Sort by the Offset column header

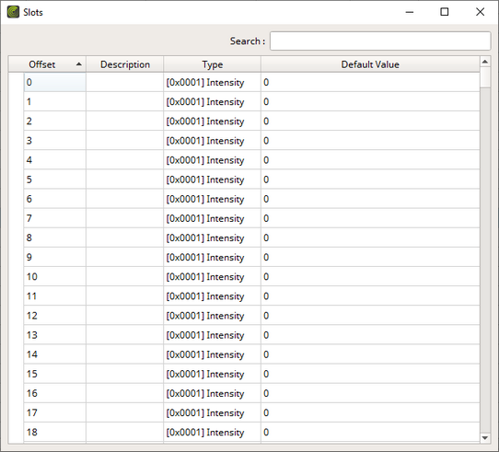[x=47, y=64]
